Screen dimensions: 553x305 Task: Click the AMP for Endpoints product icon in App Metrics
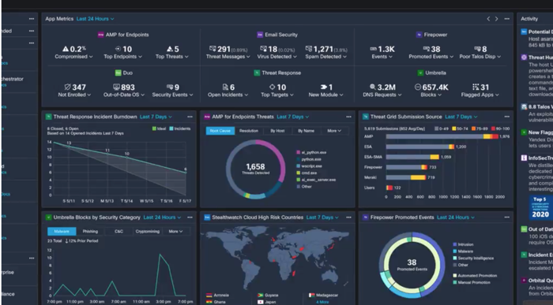click(100, 35)
